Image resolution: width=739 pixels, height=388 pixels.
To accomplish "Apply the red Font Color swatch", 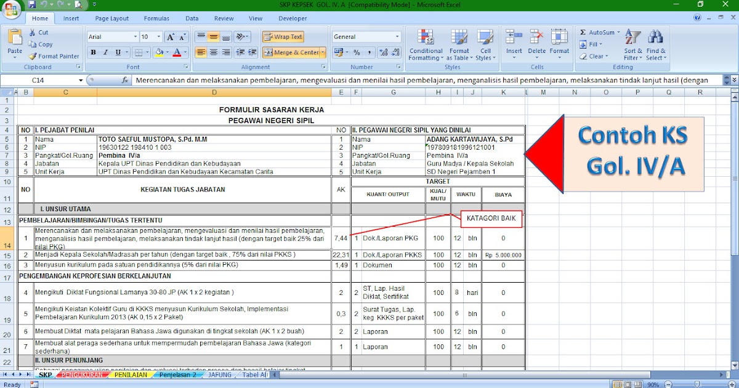I will coord(177,52).
